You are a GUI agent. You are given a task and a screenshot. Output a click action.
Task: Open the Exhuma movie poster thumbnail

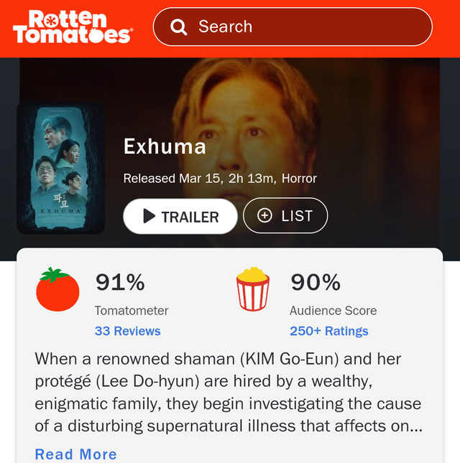point(61,168)
